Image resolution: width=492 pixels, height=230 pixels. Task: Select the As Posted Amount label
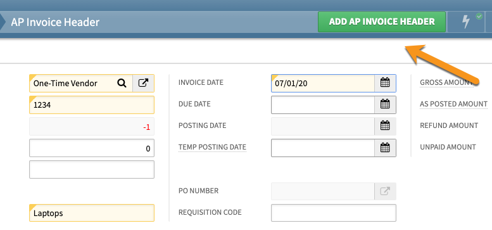pyautogui.click(x=454, y=104)
